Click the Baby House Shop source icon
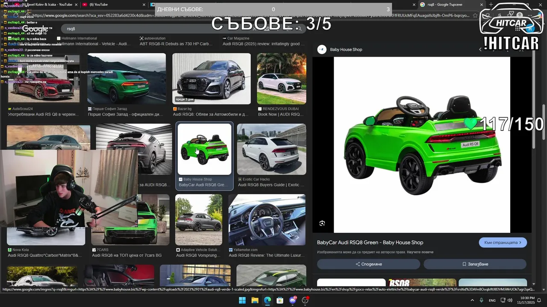This screenshot has height=307, width=547. [x=322, y=49]
